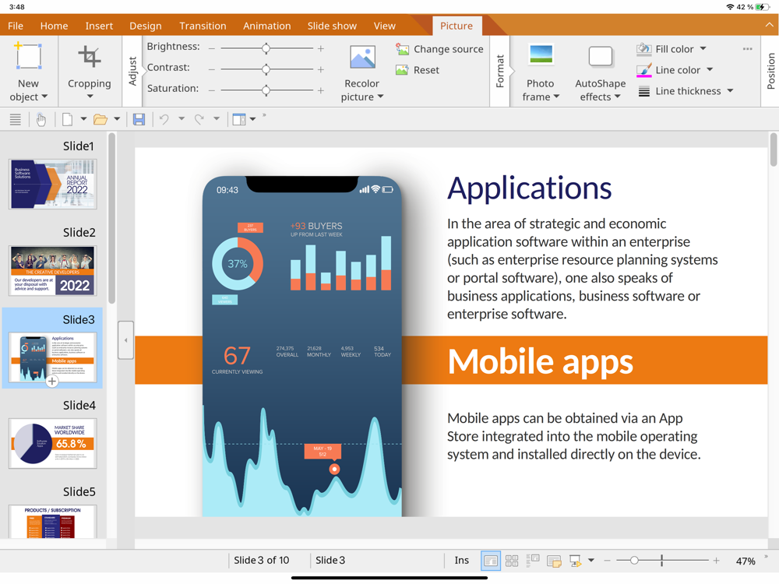Collapse the slide thumbnail panel

click(125, 340)
